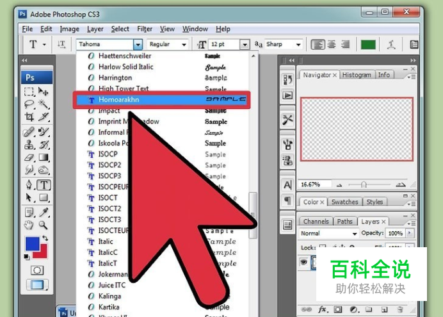Open the font size dropdown arrow
The image size is (443, 317).
tap(245, 44)
